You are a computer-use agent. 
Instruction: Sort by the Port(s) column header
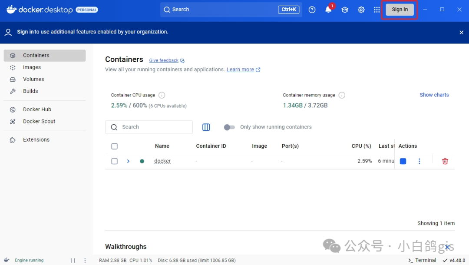point(290,146)
